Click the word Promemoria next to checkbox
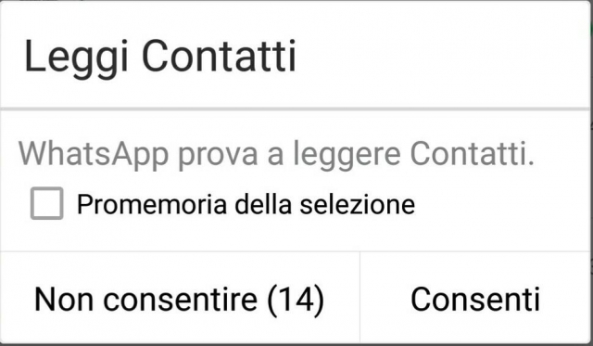 click(152, 204)
